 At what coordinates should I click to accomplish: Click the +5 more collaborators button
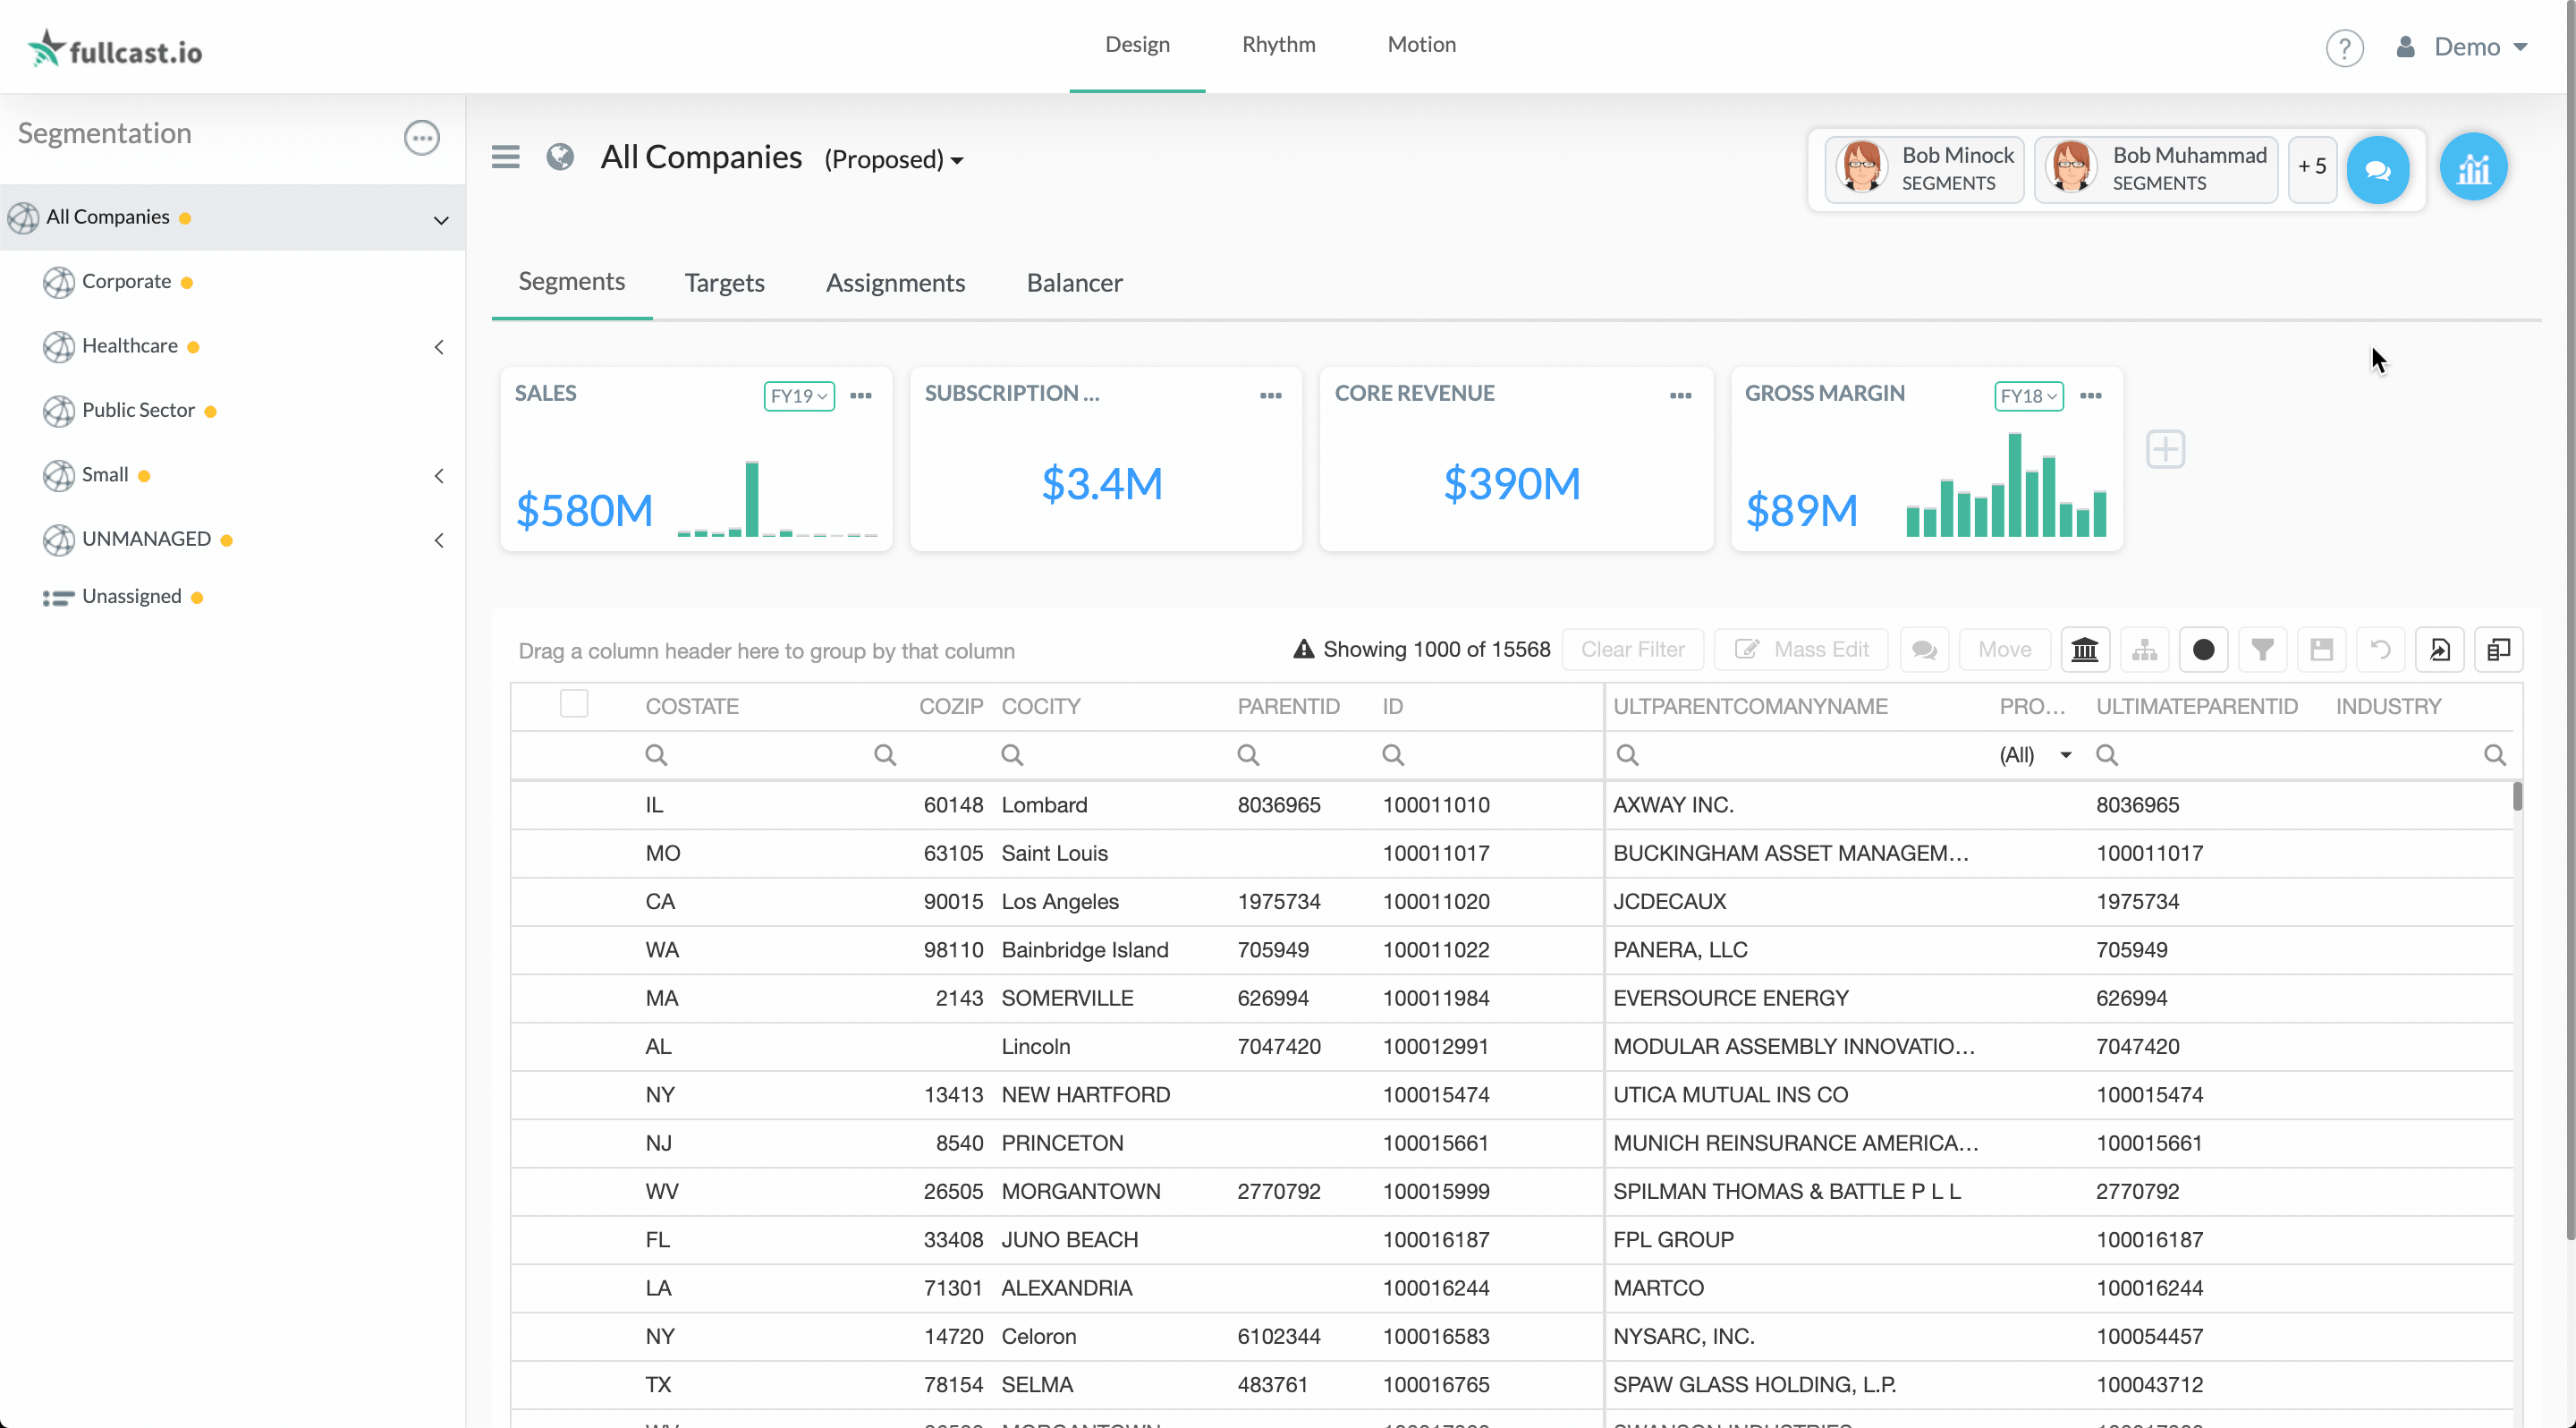click(x=2311, y=167)
